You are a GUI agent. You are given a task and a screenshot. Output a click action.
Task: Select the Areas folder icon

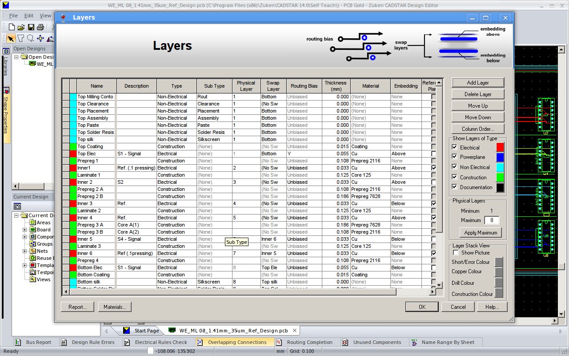pyautogui.click(x=33, y=222)
